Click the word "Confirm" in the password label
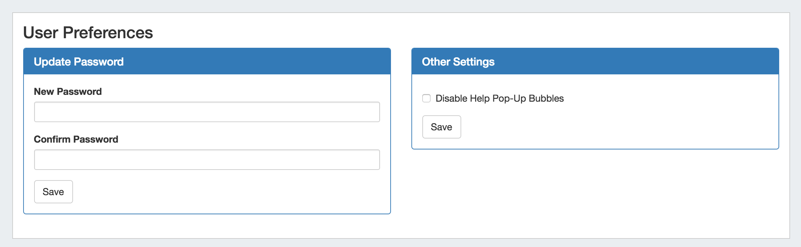Image resolution: width=801 pixels, height=247 pixels. (x=52, y=139)
